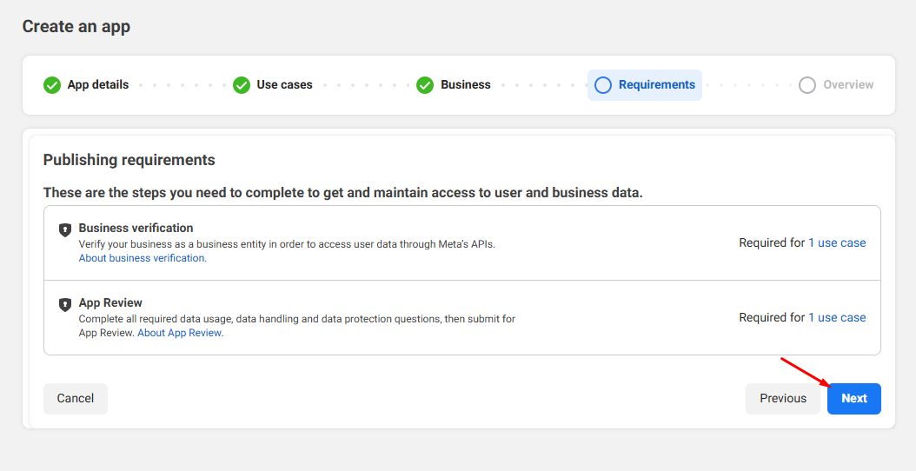This screenshot has height=471, width=916.
Task: Click the blue Next button
Action: [x=853, y=399]
